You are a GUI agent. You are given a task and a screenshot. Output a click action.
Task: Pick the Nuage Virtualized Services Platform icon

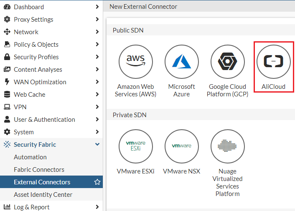[x=228, y=146]
